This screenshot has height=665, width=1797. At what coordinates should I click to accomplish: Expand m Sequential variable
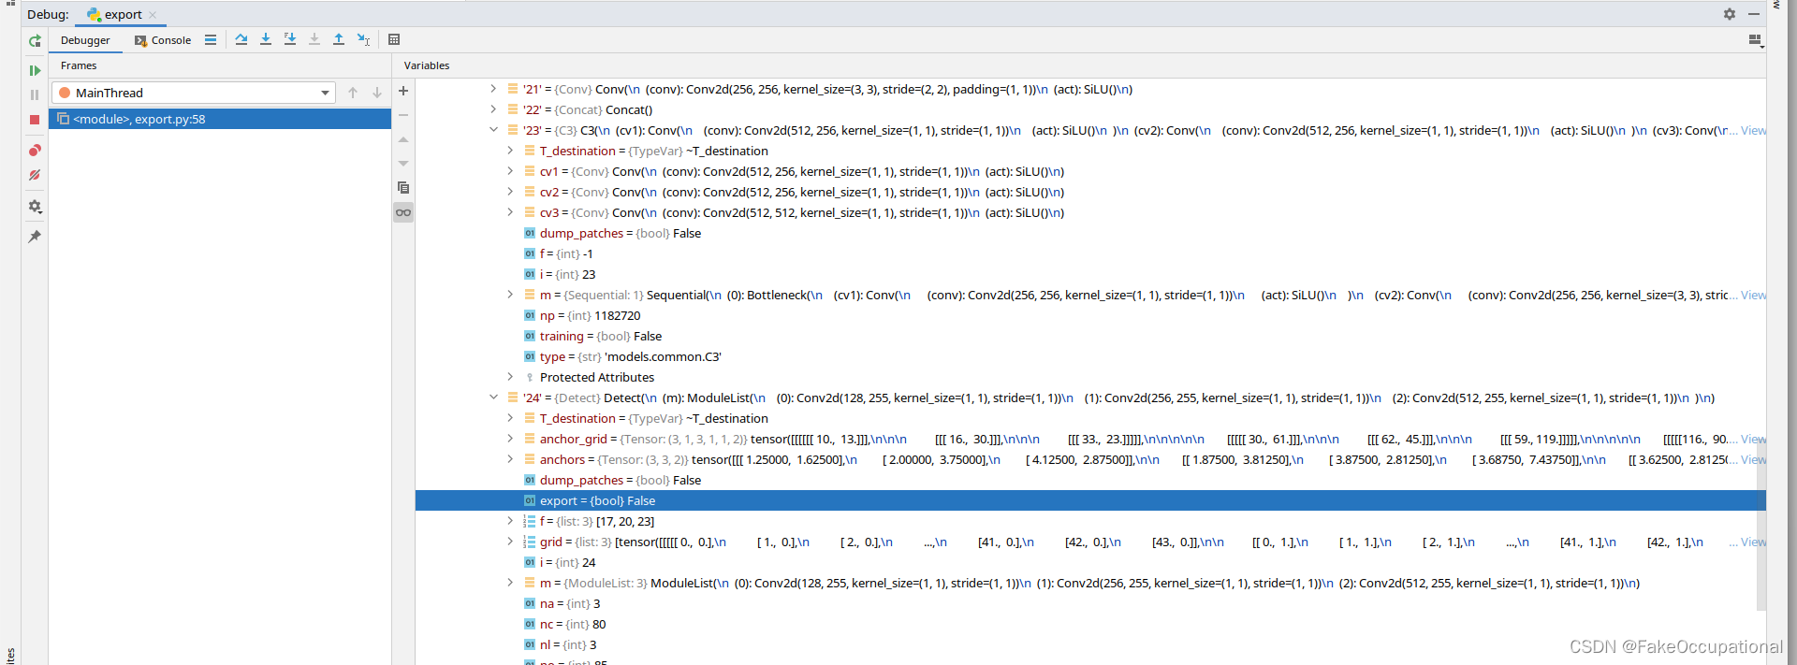point(510,295)
